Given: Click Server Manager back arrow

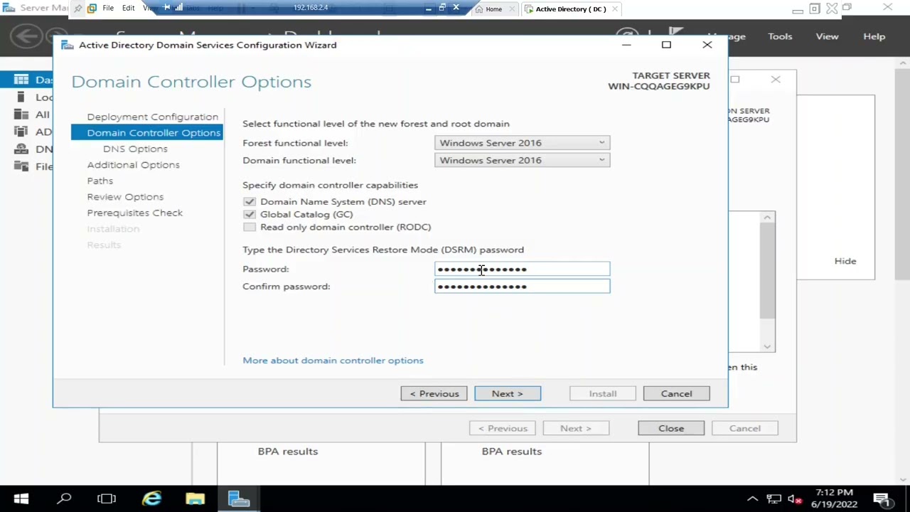Looking at the screenshot, I should [26, 36].
